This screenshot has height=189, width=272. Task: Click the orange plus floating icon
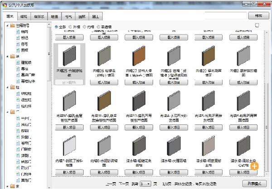tap(254, 166)
